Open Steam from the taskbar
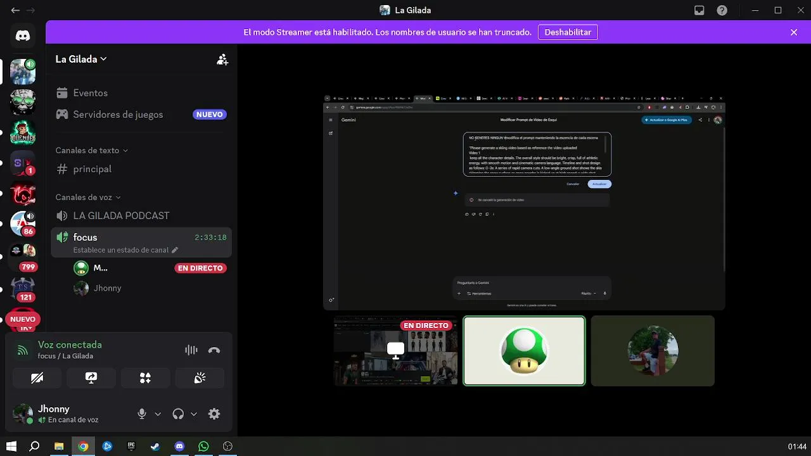The height and width of the screenshot is (456, 811). pos(155,446)
